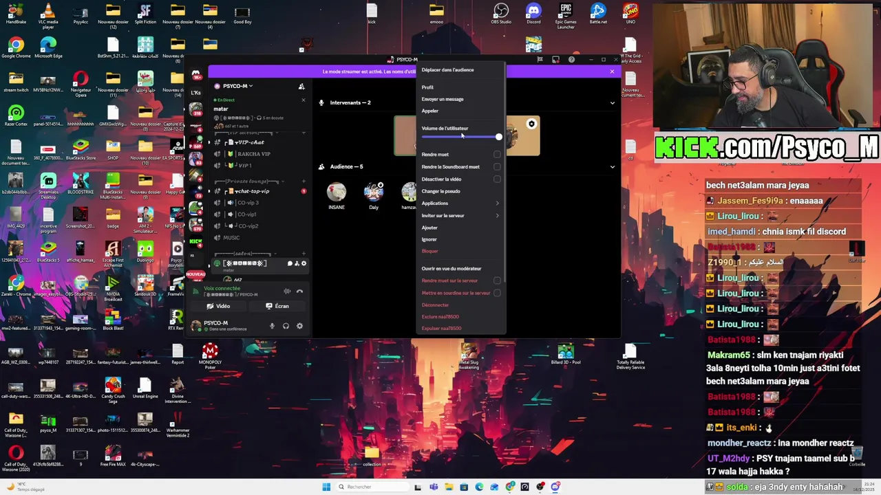
Task: Open the chat bubble icon on stage channel
Action: 290,263
